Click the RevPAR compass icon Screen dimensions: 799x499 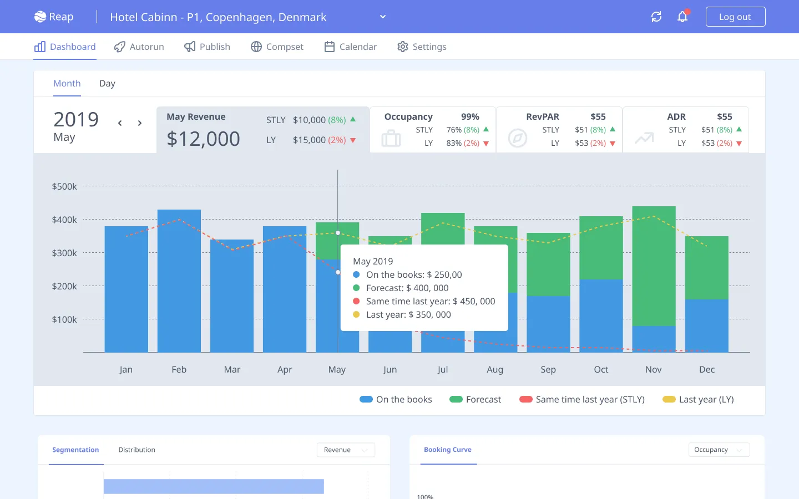(x=518, y=138)
